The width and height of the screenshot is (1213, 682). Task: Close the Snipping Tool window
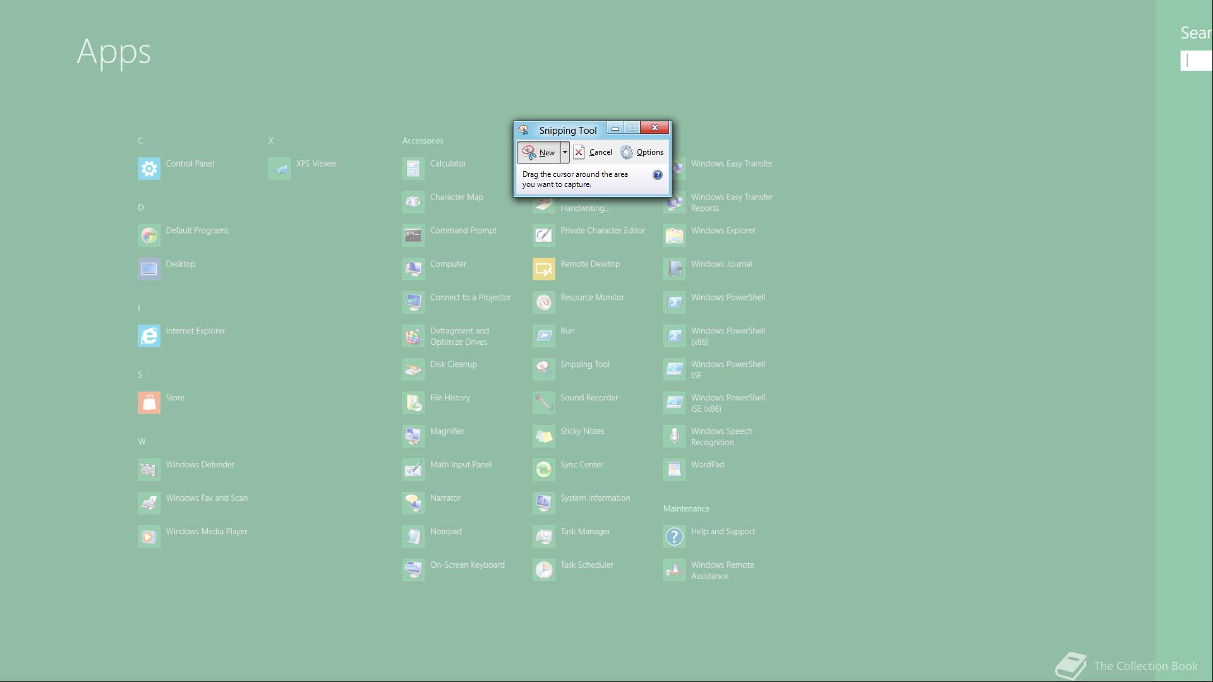pyautogui.click(x=655, y=128)
